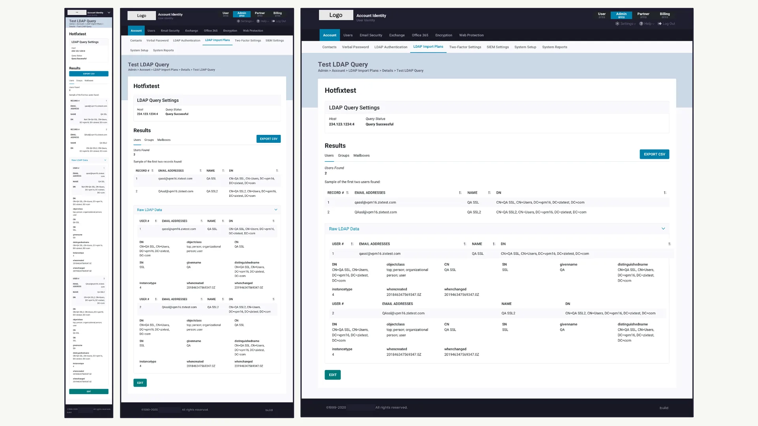This screenshot has height=426, width=758.
Task: Select Account tab in tablet main navigation
Action: point(136,31)
